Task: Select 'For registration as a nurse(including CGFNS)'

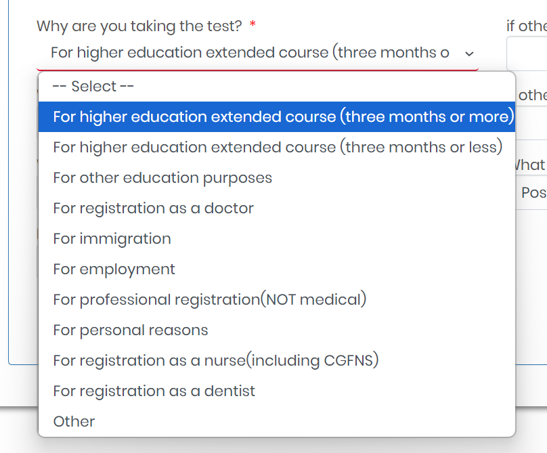Action: coord(215,360)
